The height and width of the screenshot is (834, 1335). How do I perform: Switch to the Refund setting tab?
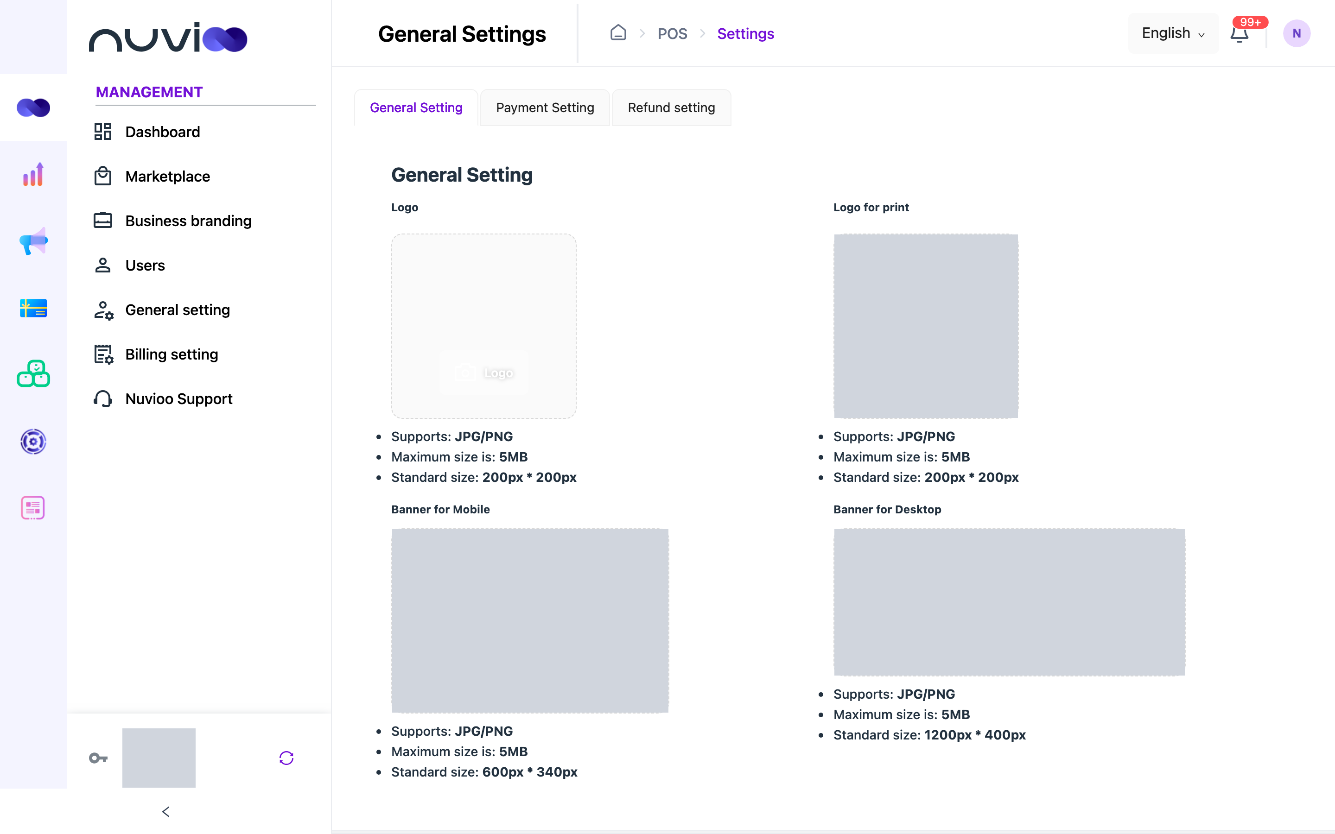tap(671, 107)
